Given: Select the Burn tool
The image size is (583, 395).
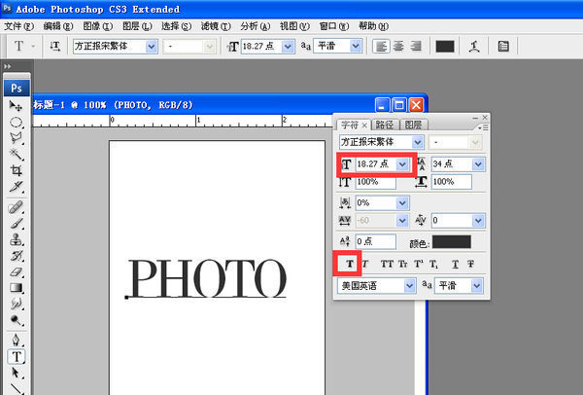Looking at the screenshot, I should pyautogui.click(x=16, y=320).
